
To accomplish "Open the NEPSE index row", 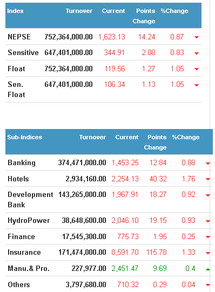I will point(103,37).
